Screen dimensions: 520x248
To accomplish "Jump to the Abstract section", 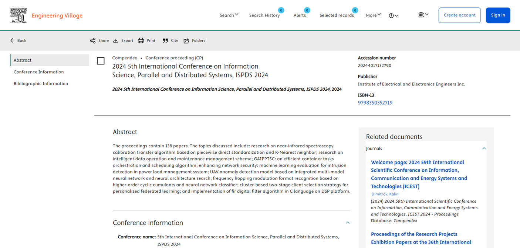I will [x=23, y=60].
